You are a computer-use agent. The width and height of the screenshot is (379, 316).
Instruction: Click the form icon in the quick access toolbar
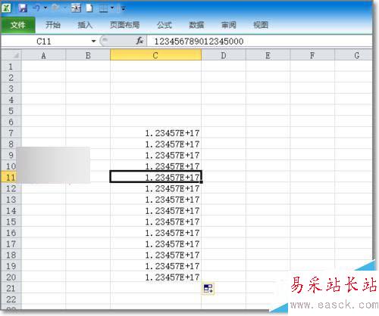(x=76, y=8)
